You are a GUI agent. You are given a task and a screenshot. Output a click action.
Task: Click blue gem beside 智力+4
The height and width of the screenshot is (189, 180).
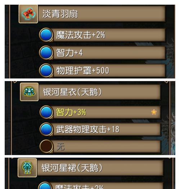tap(46, 53)
